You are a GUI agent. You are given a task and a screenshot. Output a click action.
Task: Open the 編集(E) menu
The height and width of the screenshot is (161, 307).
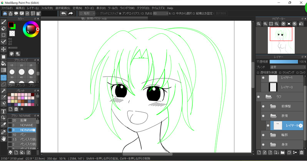(x=20, y=8)
